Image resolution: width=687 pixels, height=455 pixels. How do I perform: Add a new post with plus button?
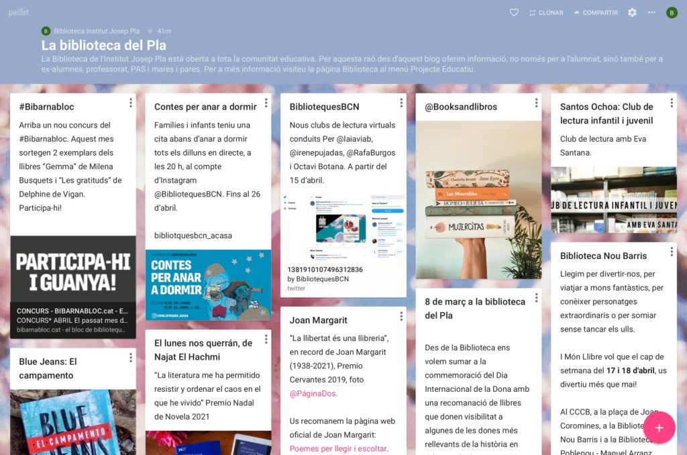[659, 427]
